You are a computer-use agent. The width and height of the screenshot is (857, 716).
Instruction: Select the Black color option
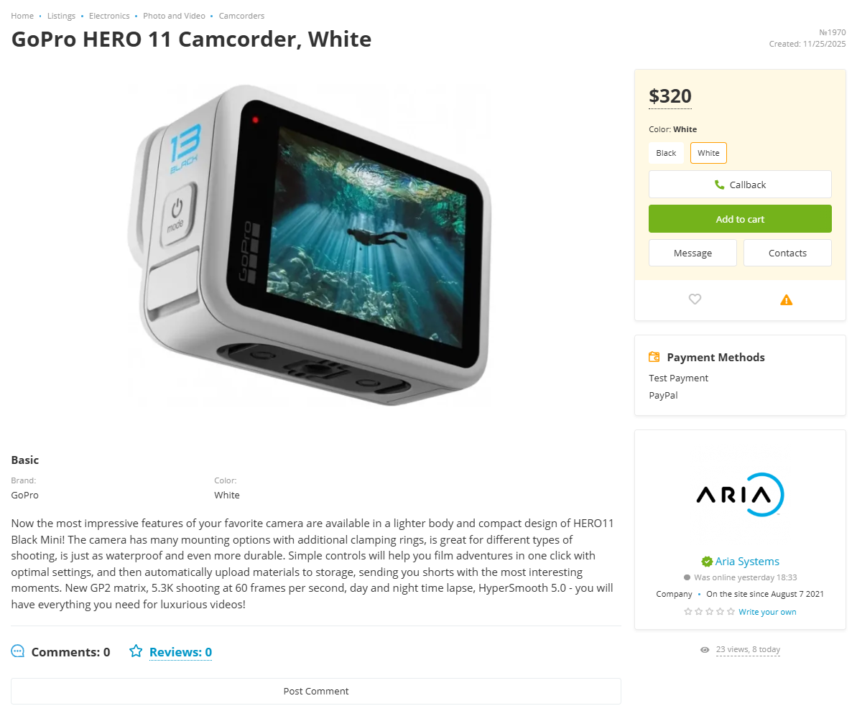[x=666, y=153]
